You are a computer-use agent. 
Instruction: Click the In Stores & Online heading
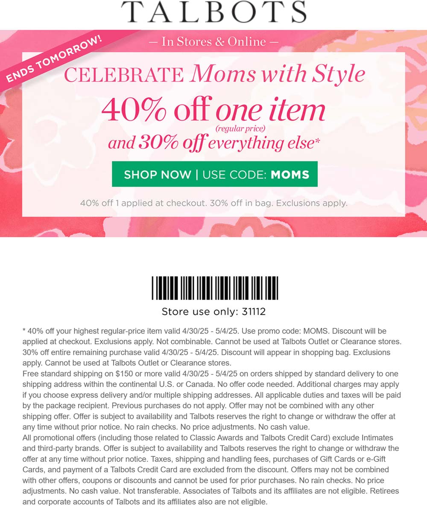coord(213,41)
